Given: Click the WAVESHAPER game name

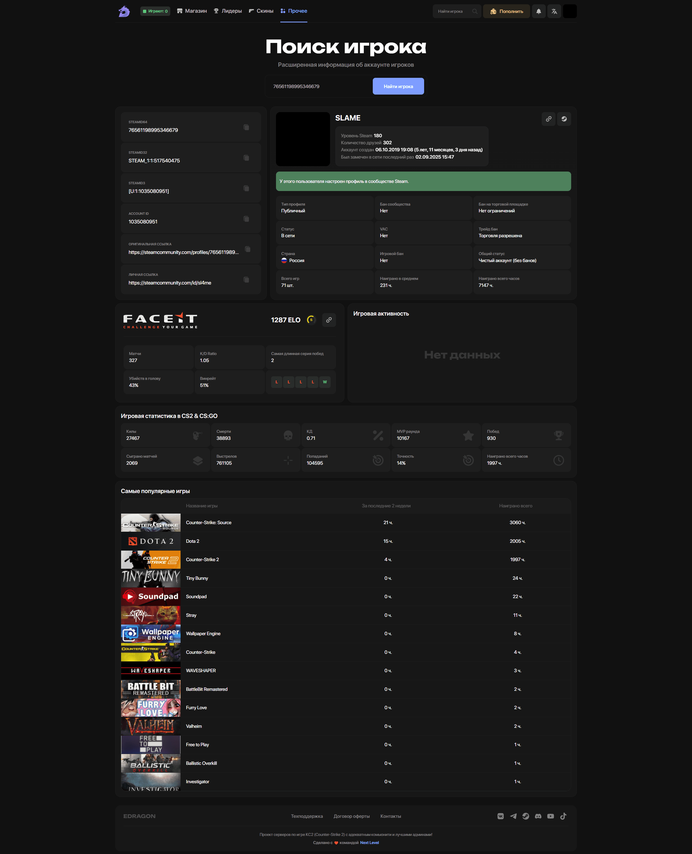Looking at the screenshot, I should click(201, 671).
